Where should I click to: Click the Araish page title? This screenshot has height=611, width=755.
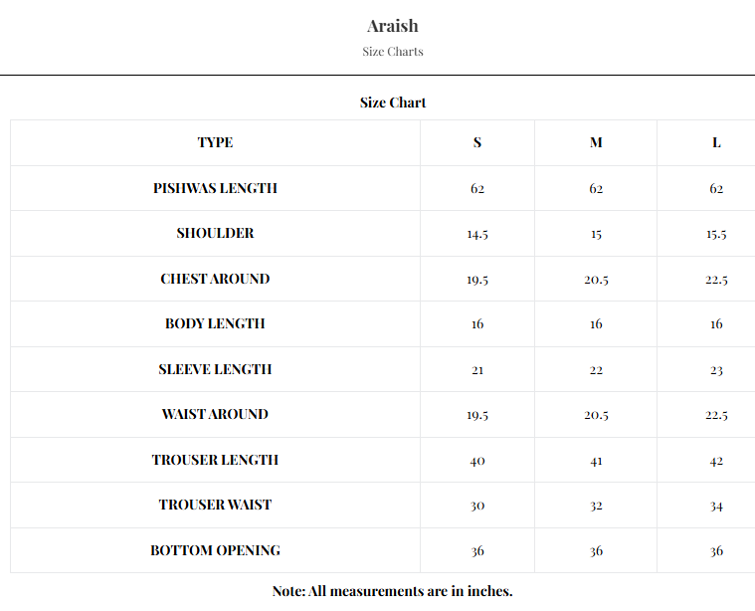pos(392,26)
